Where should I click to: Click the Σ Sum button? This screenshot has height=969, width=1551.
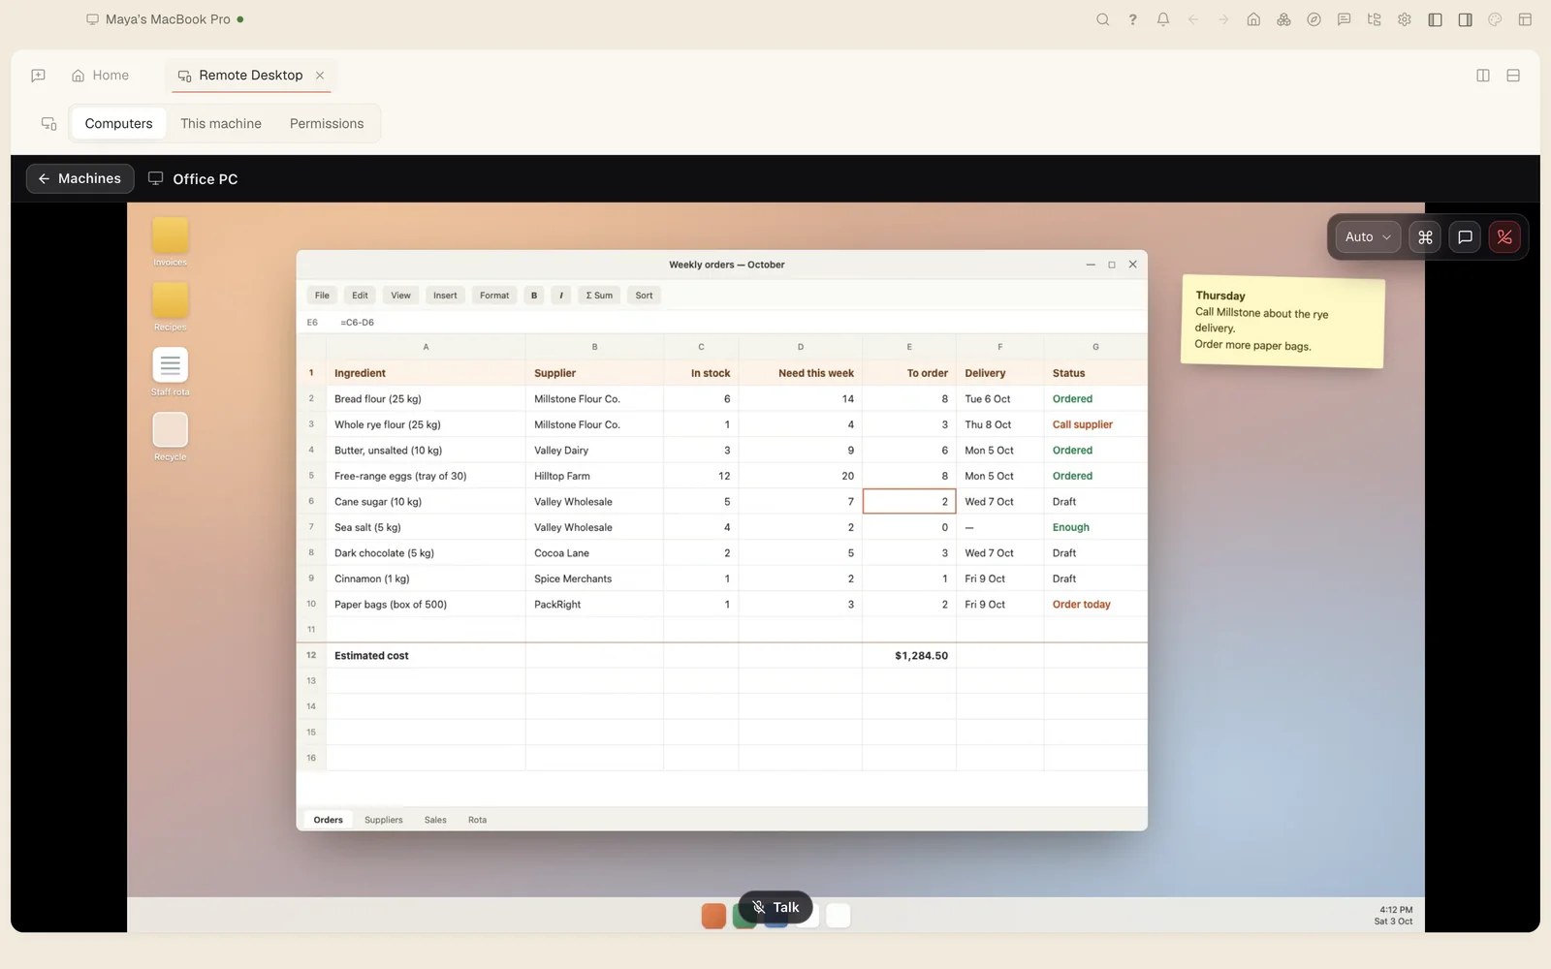pyautogui.click(x=599, y=296)
